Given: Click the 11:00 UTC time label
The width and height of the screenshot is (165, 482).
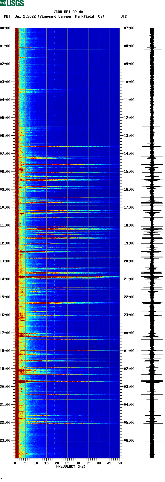Looking at the screenshot, I should 129,100.
